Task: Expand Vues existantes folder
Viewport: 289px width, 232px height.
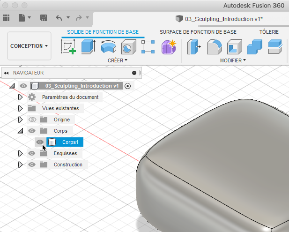Action: [x=20, y=108]
